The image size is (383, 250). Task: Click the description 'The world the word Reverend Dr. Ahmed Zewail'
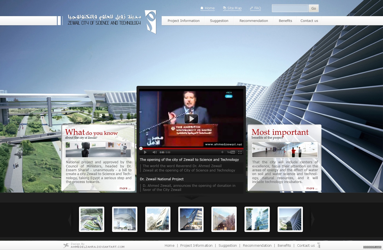tap(189, 168)
